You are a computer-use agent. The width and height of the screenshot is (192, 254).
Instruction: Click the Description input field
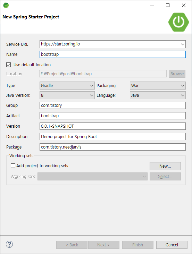(x=112, y=137)
